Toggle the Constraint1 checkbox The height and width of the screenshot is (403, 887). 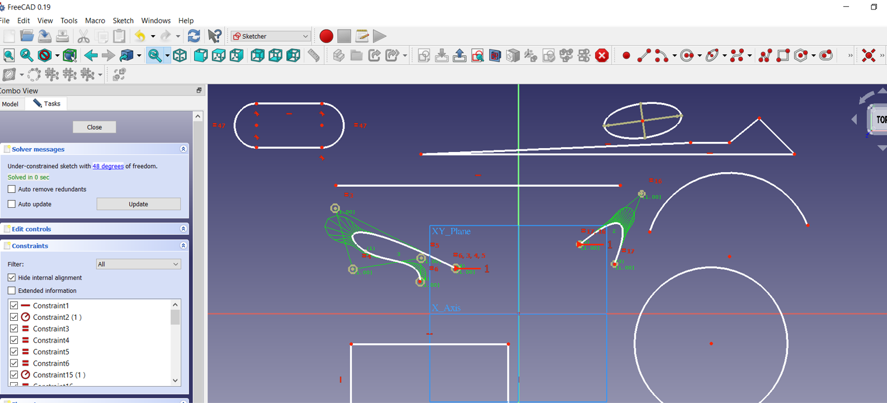coord(14,306)
